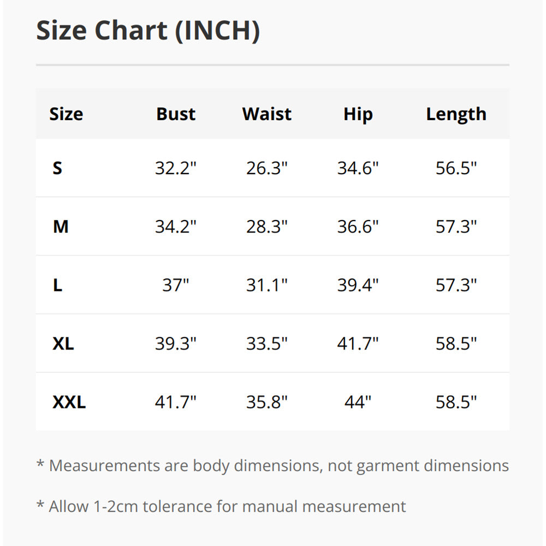
Task: Click the 56.5" length value for S
Action: click(456, 168)
